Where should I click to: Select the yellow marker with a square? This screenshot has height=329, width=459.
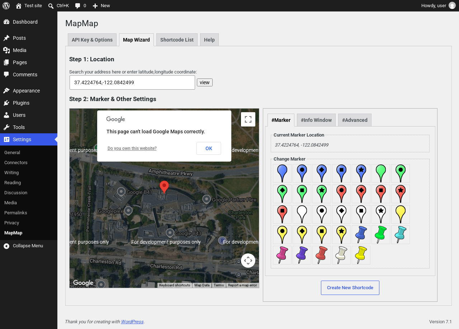pos(322,235)
